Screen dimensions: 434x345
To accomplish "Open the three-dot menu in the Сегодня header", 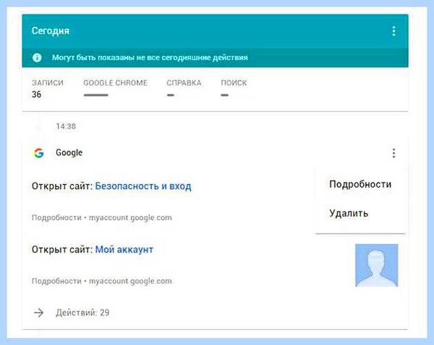I will click(393, 31).
